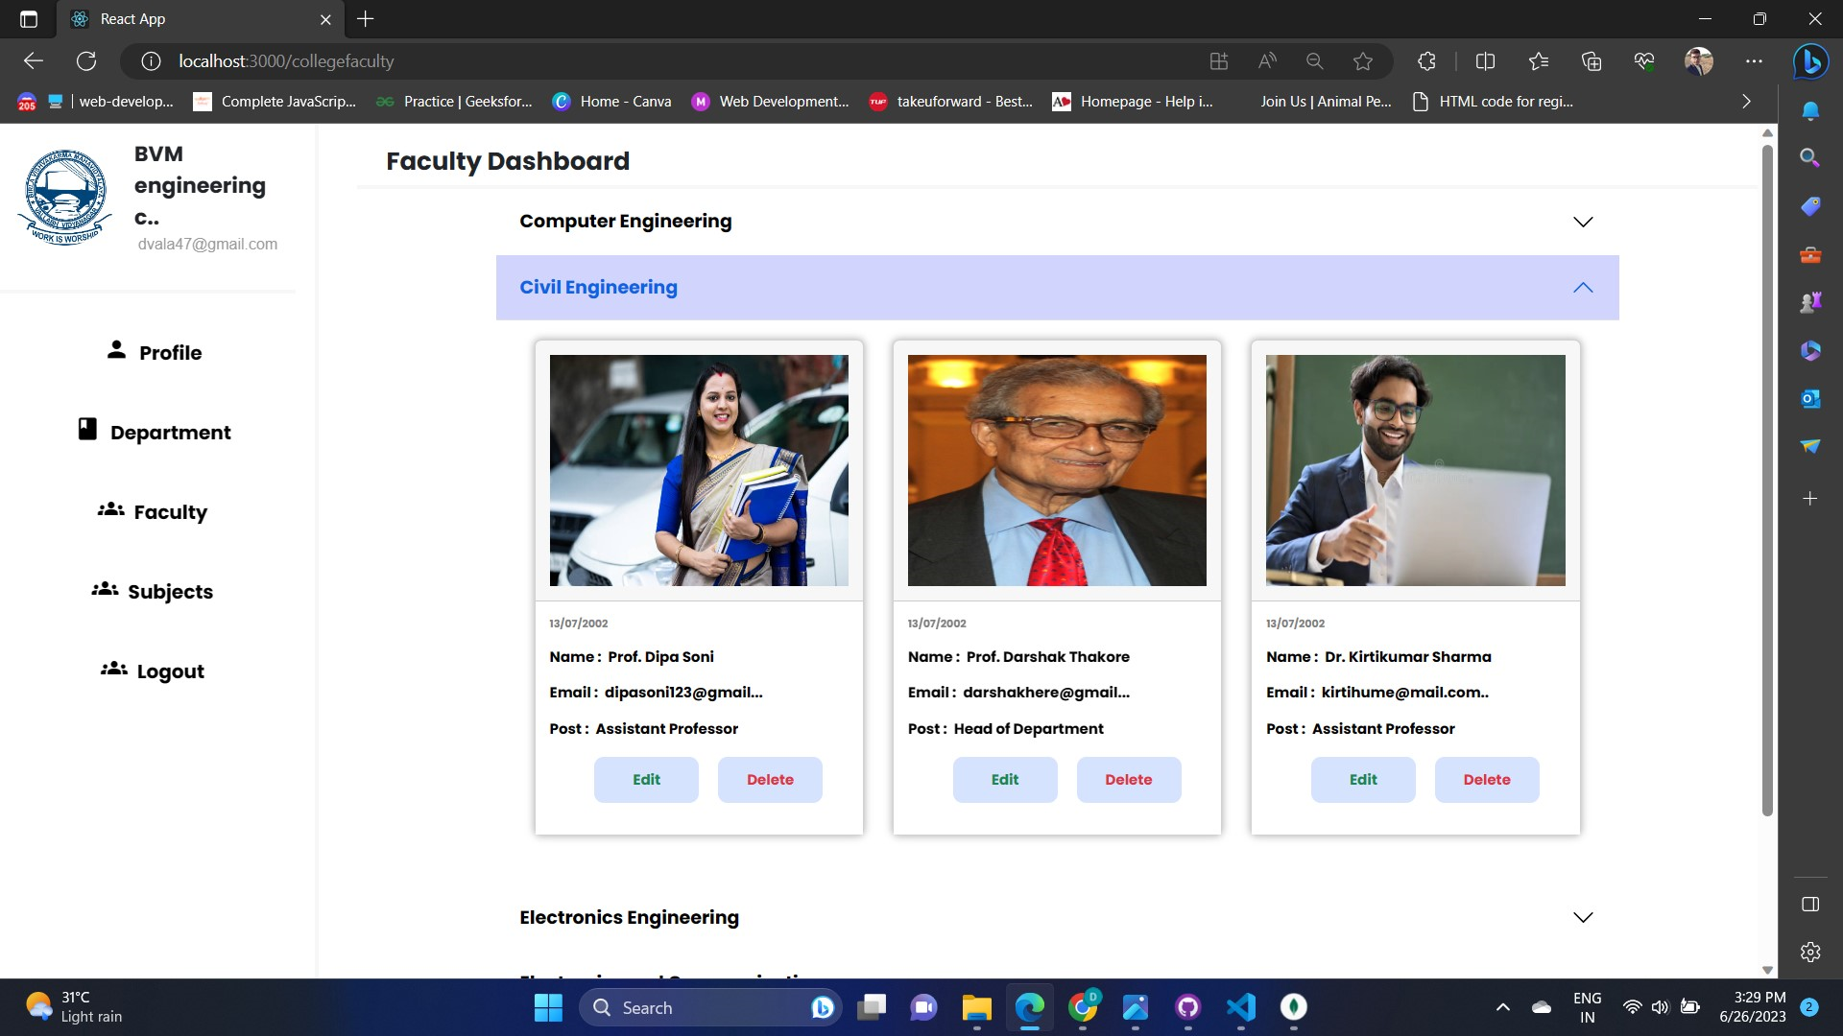Edit Prof. Dipa Soni's record
The image size is (1843, 1036).
pyautogui.click(x=646, y=779)
